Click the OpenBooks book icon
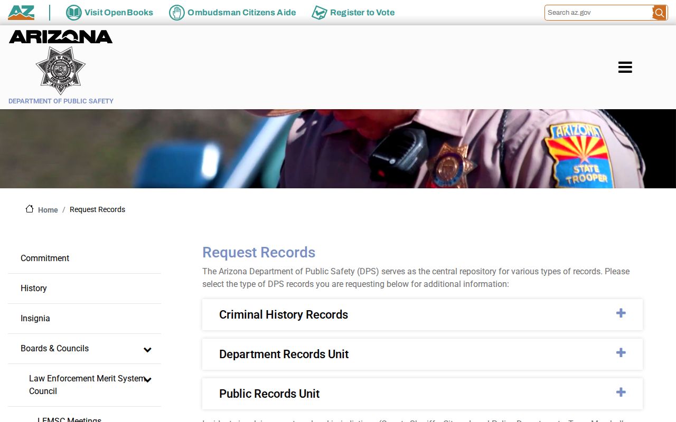The image size is (676, 422). [x=73, y=13]
